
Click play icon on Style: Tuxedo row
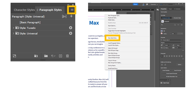click(70, 28)
